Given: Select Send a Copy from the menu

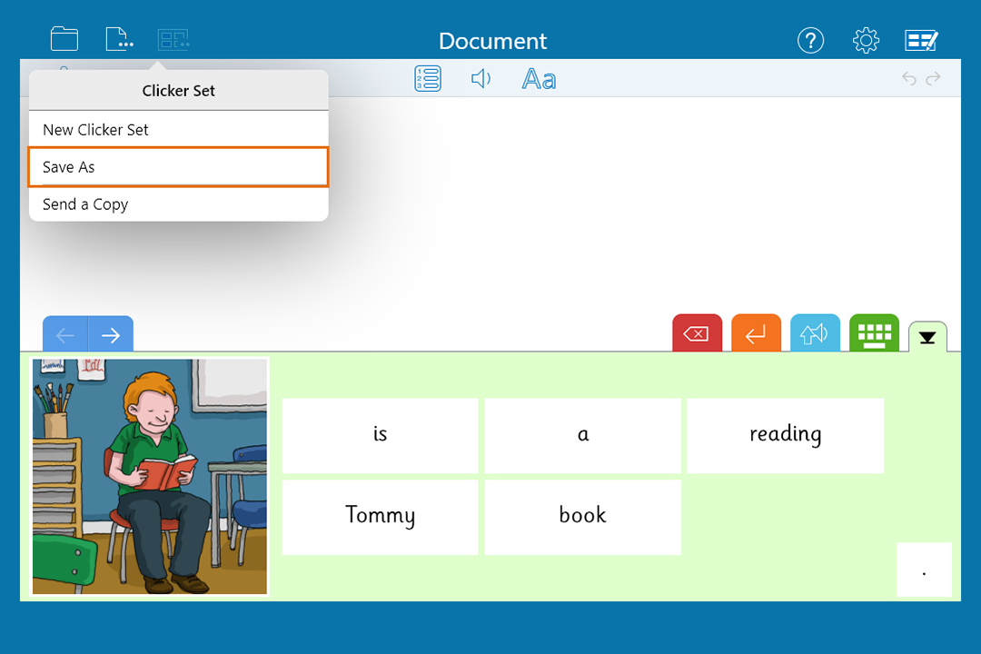Looking at the screenshot, I should tap(178, 203).
